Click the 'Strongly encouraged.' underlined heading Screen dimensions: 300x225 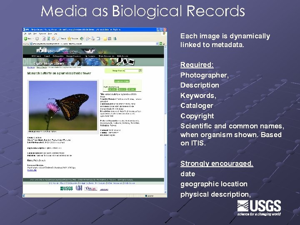point(217,164)
